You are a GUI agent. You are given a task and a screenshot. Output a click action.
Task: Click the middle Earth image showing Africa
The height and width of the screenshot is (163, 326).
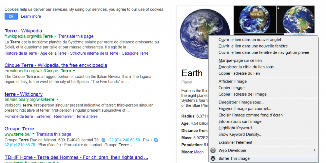pos(255,20)
